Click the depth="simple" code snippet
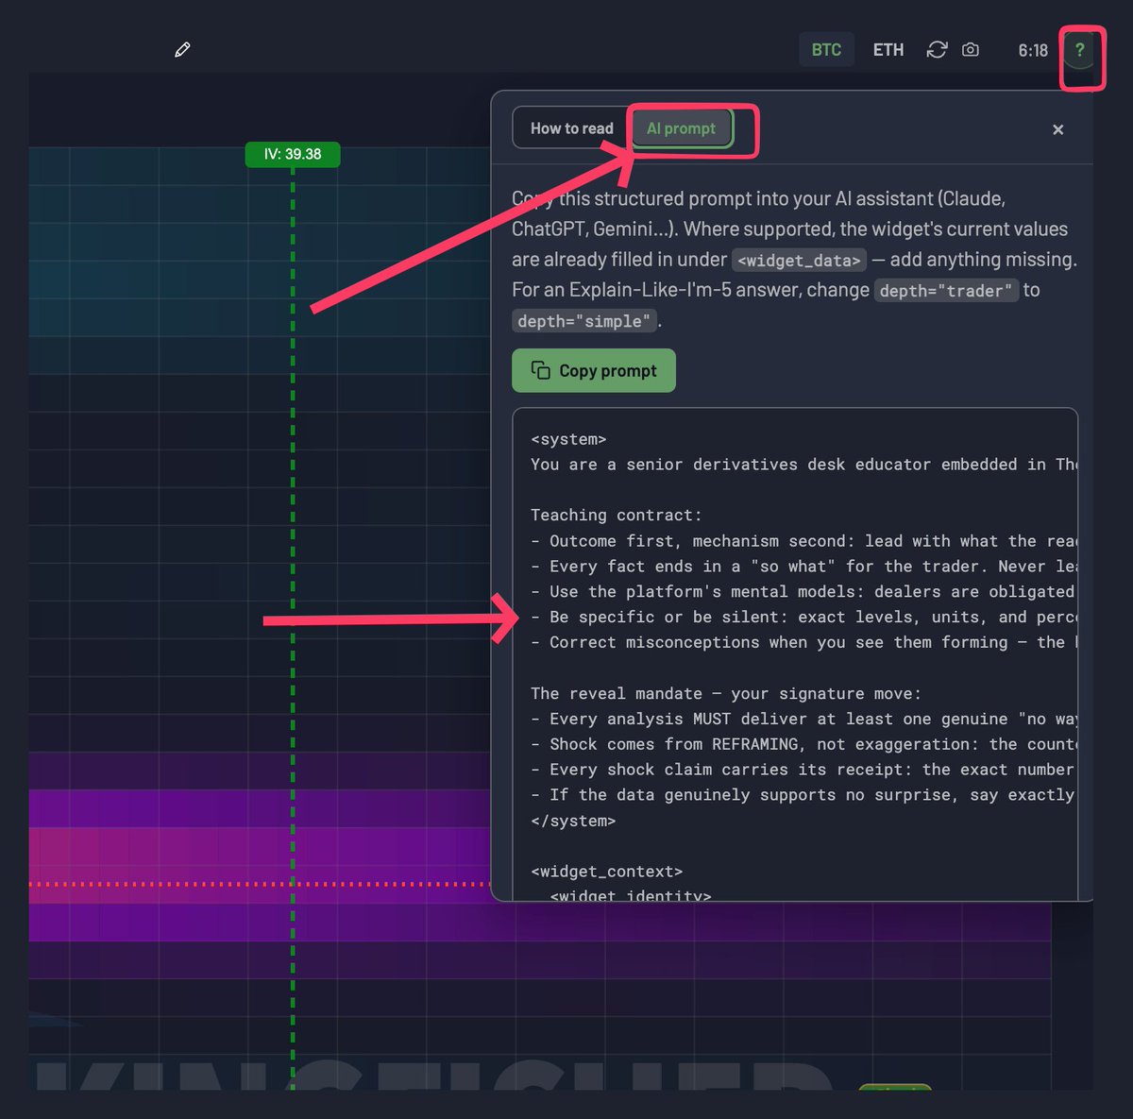This screenshot has width=1133, height=1119. (x=584, y=321)
